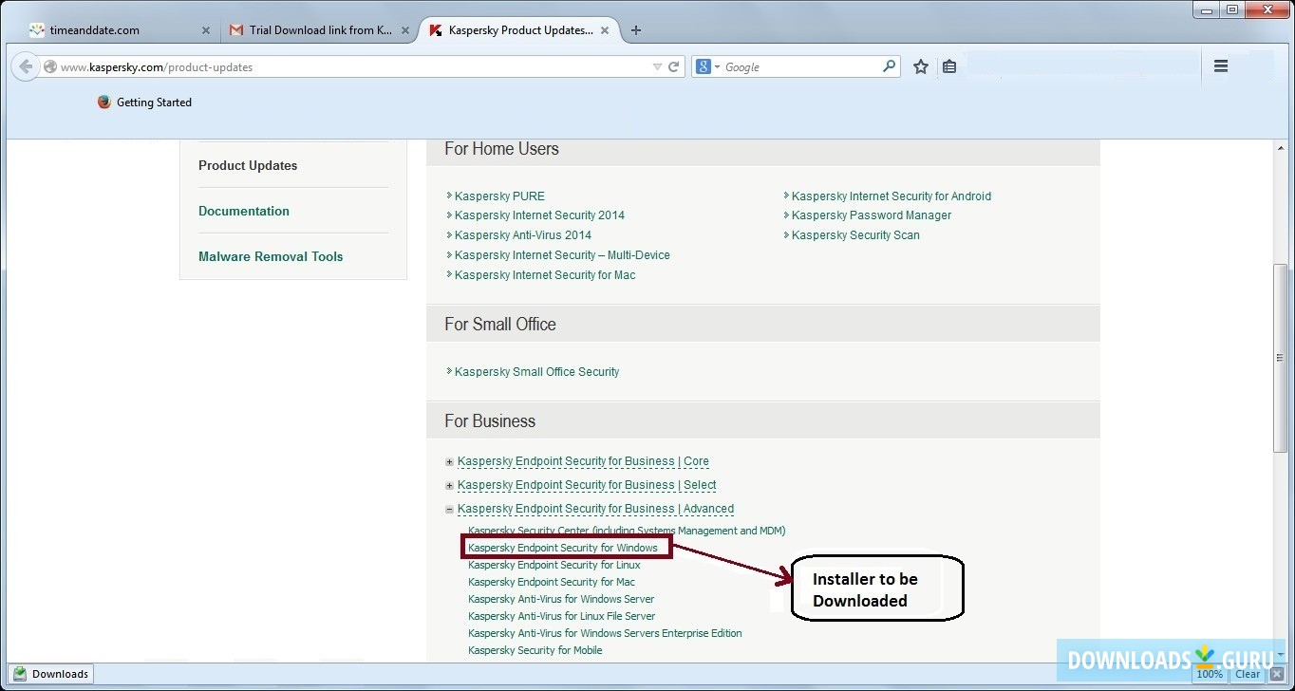Reload the Kaspersky page
This screenshot has width=1295, height=691.
coord(674,67)
